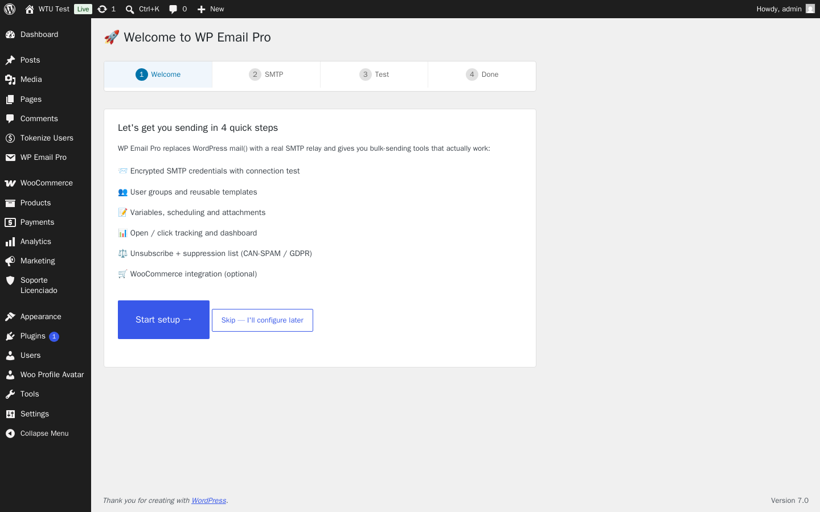
Task: Click the Collapse Menu label
Action: (x=44, y=433)
